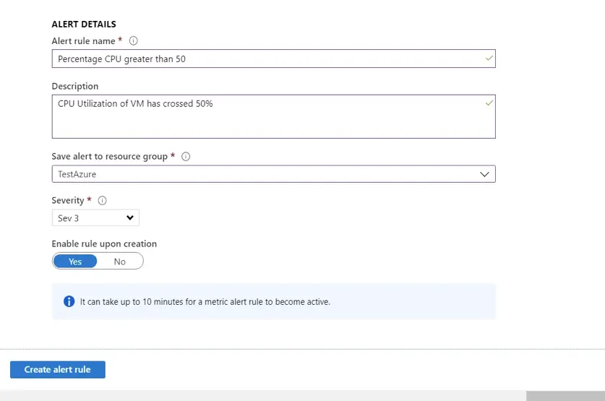Click blue info icon in 10 minutes notice
This screenshot has height=401, width=605.
69,301
